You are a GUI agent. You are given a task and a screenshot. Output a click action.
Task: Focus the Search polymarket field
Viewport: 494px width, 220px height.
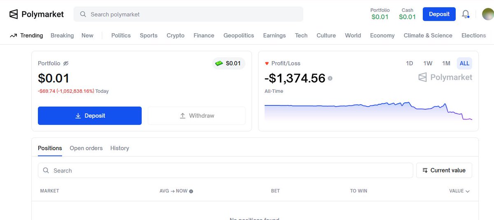(x=188, y=14)
